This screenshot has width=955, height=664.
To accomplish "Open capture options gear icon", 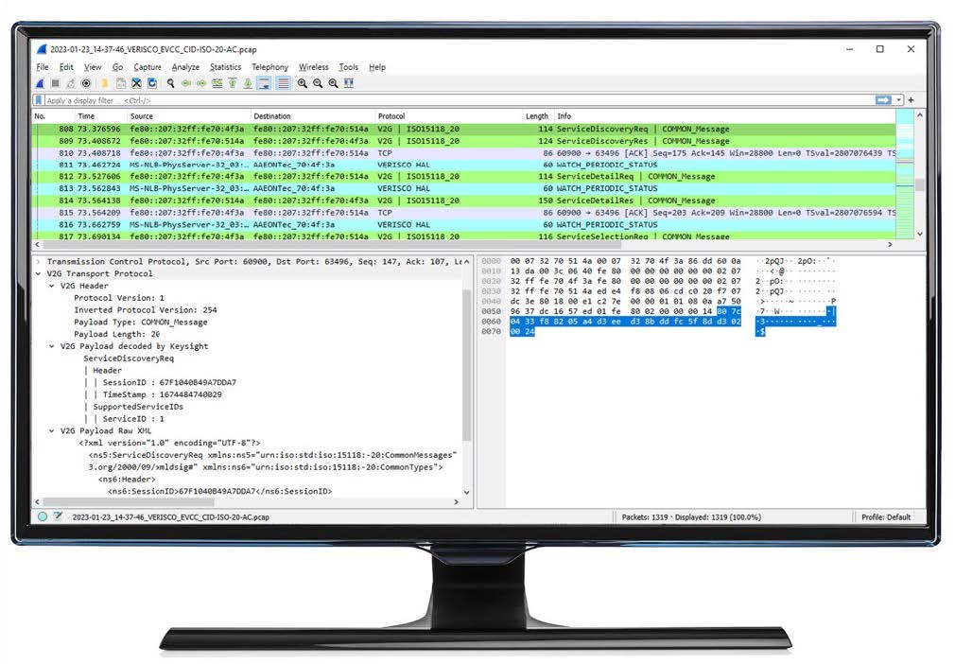I will point(86,83).
